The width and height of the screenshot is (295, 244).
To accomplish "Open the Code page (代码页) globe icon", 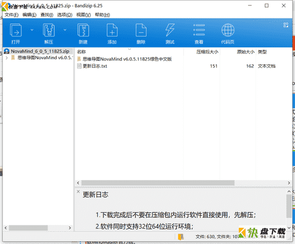I will (x=228, y=30).
